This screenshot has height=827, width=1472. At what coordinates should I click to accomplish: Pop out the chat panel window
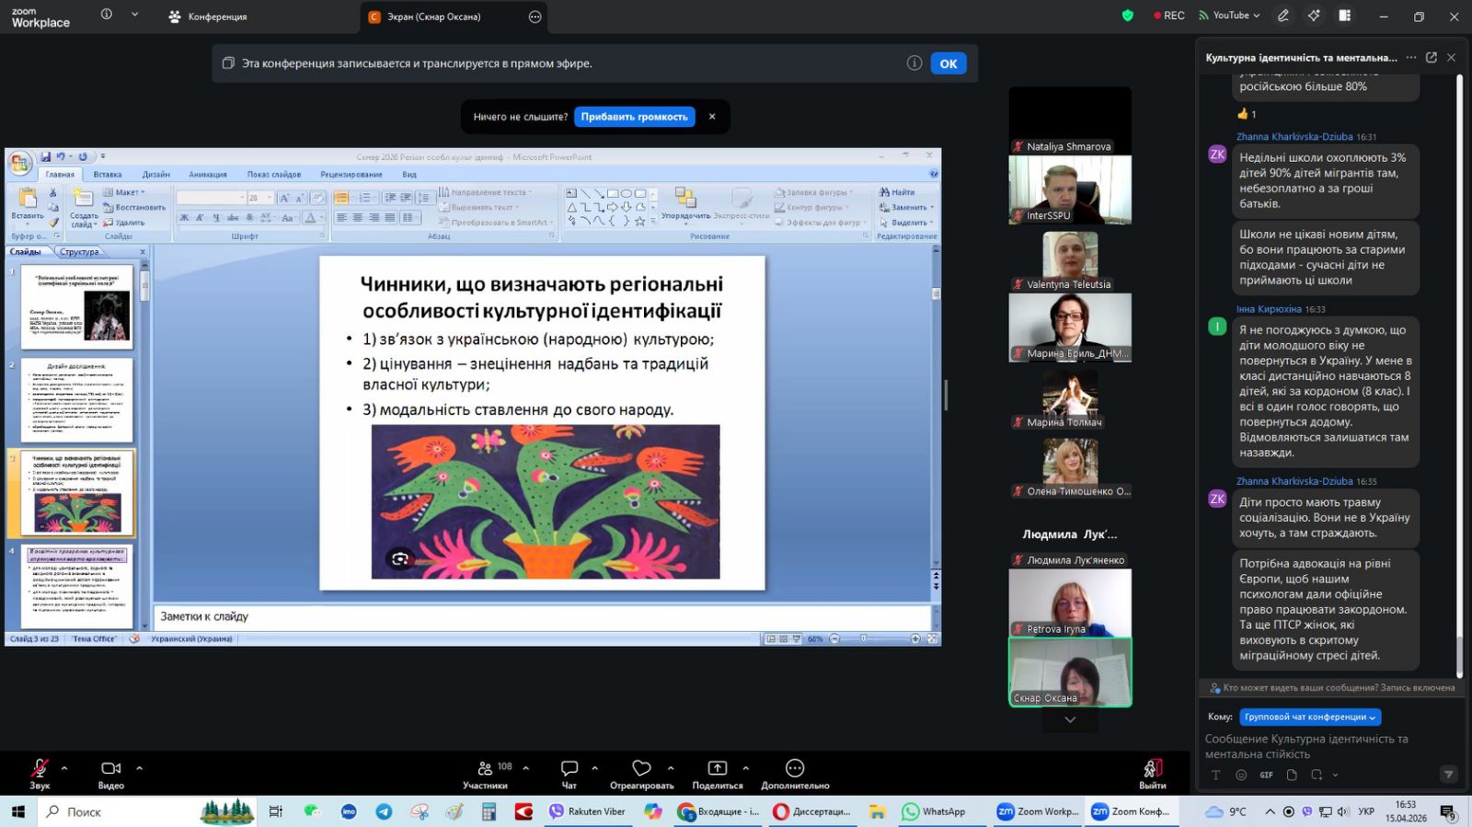coord(1431,57)
